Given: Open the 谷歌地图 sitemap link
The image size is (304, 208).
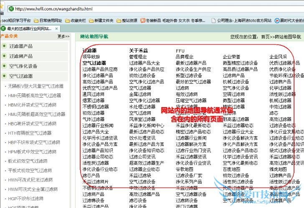Looking at the screenshot, I should point(185,169).
